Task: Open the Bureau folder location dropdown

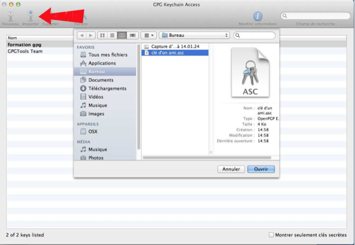Action: 195,36
